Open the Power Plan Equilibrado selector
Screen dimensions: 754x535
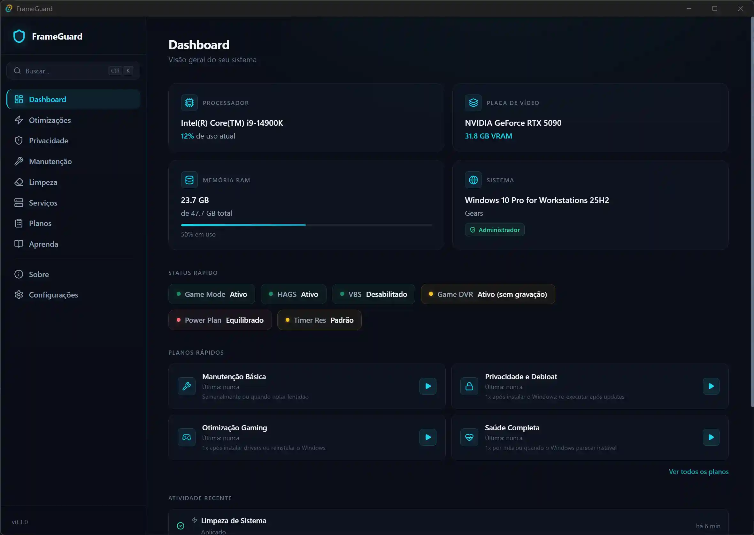219,320
